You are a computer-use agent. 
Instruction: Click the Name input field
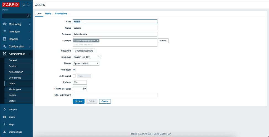pos(115,28)
